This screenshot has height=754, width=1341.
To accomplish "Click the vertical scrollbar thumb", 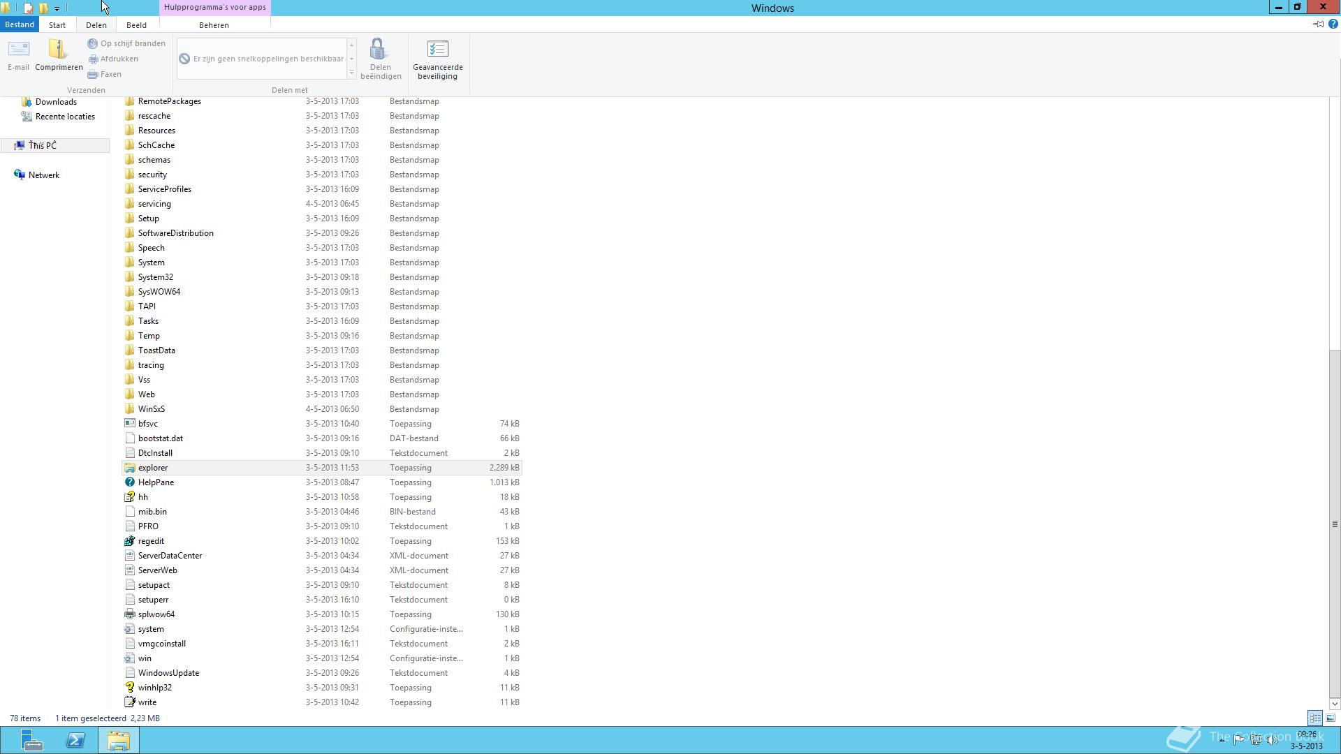I will click(x=1335, y=524).
